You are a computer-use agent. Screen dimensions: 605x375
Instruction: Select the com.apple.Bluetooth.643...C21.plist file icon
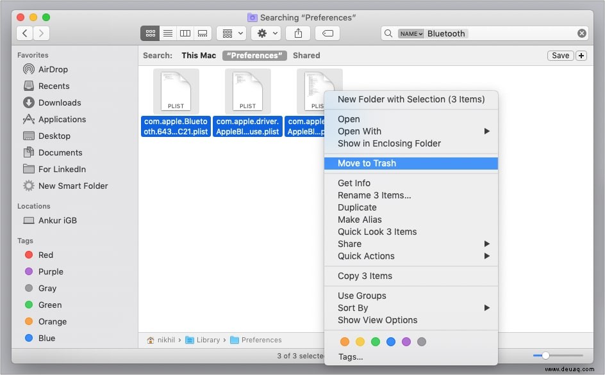[176, 92]
